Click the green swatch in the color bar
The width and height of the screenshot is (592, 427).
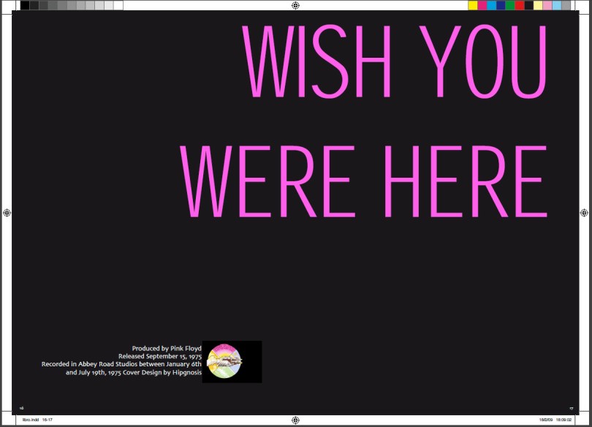coord(510,5)
